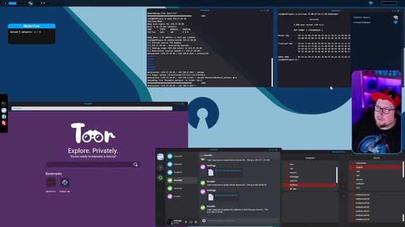Select the highlighted malware folder in Computer list

pyautogui.click(x=309, y=185)
